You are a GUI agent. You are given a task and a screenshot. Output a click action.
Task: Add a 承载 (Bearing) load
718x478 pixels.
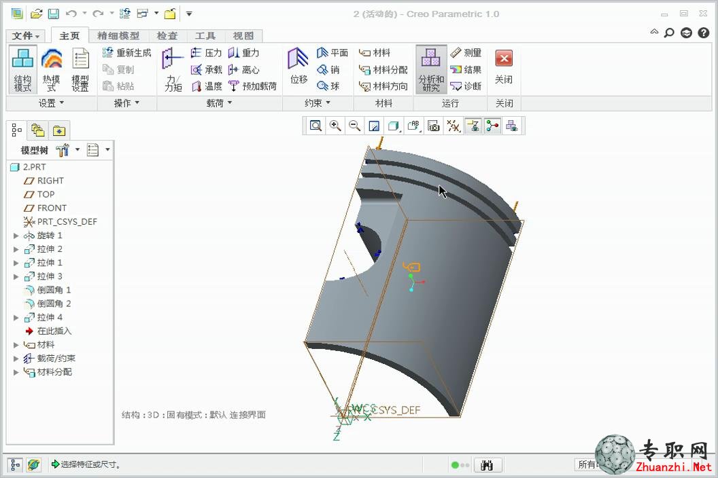point(206,69)
